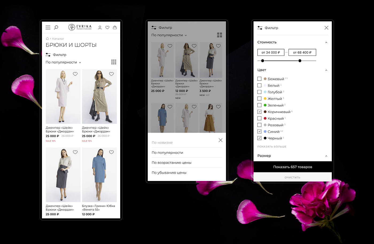Uncheck the Синий color checkbox
Image resolution: width=374 pixels, height=244 pixels.
click(x=259, y=131)
